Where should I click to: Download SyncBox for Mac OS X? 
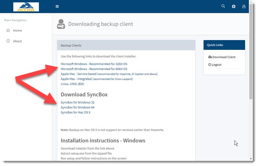pyautogui.click(x=76, y=112)
